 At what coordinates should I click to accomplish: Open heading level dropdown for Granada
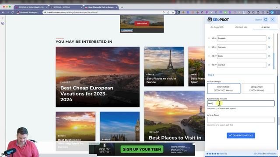[x=214, y=47]
